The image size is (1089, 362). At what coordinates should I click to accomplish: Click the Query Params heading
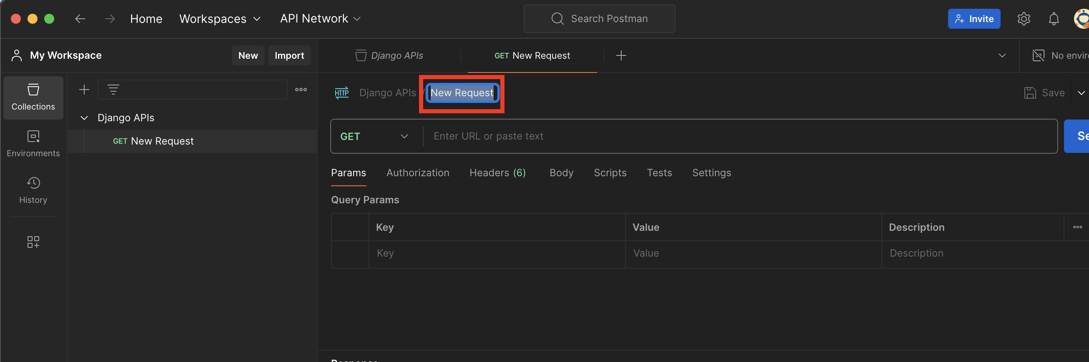pyautogui.click(x=365, y=200)
